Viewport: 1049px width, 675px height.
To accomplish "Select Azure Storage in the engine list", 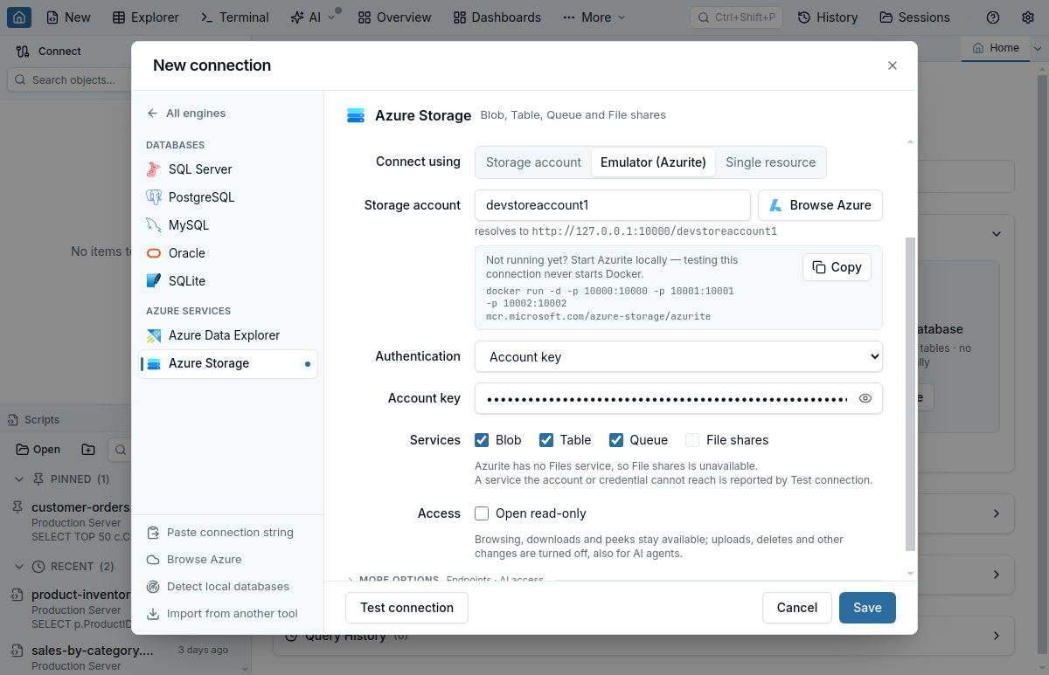I will tap(227, 363).
